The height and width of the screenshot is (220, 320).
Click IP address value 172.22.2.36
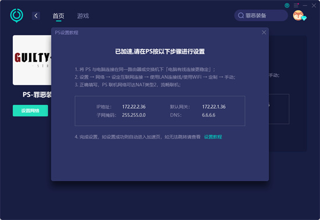tap(134, 107)
